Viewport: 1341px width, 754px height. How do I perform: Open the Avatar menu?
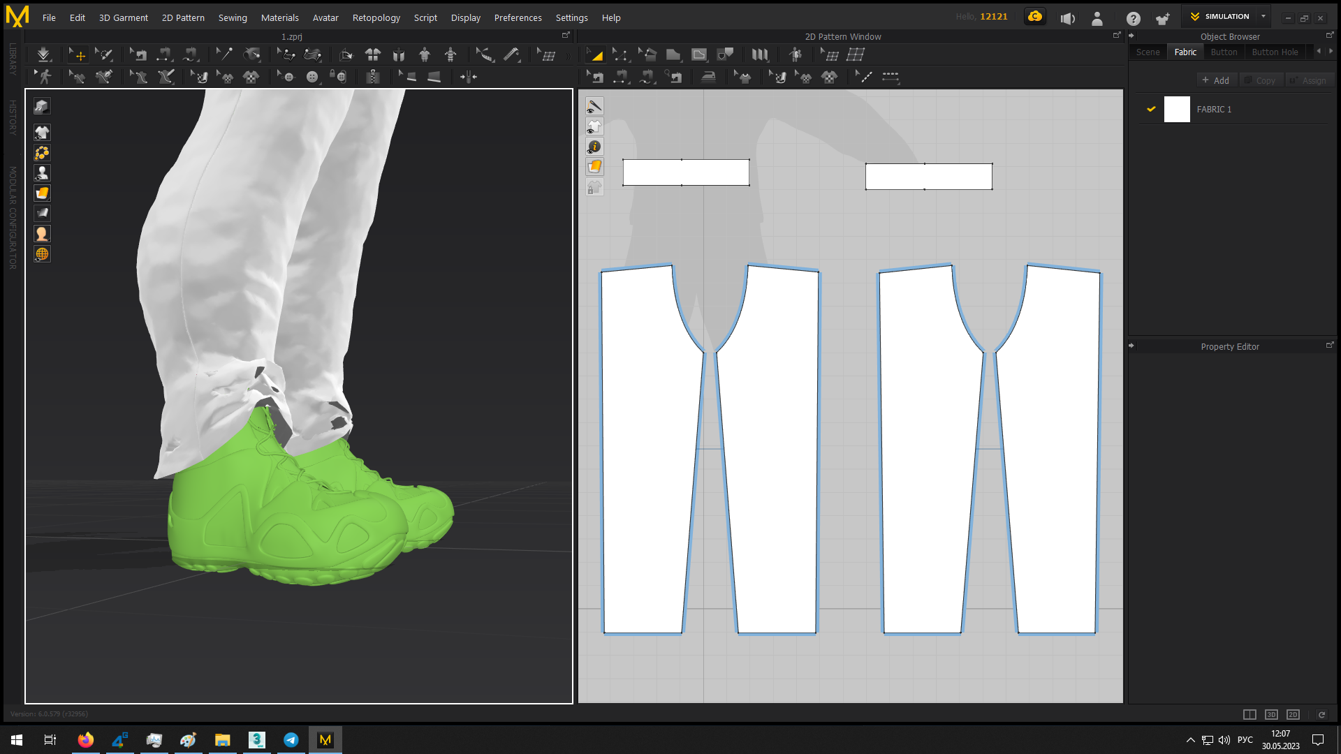coord(325,17)
